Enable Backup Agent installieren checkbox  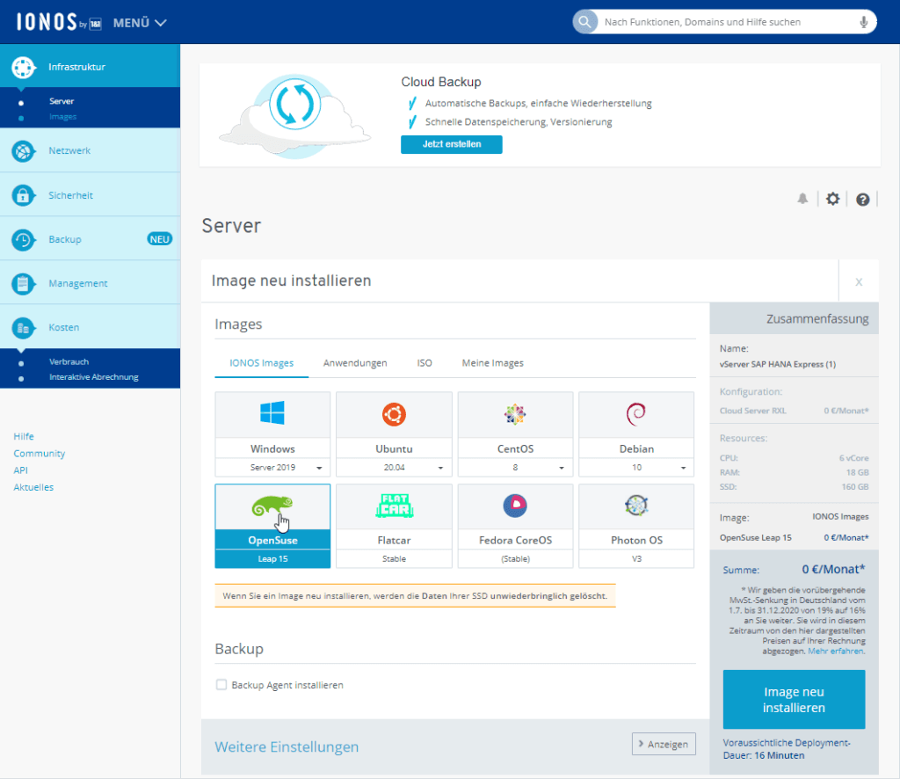tap(221, 684)
